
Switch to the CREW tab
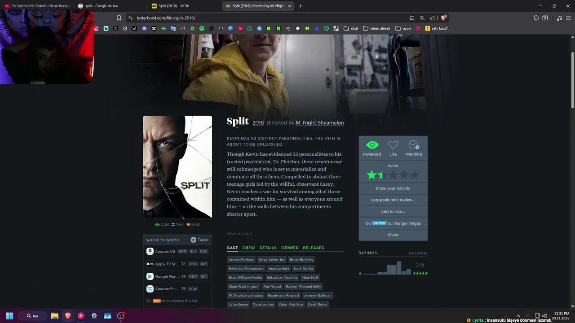click(x=248, y=248)
